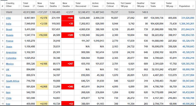Sort by the # rank column header
This screenshot has height=106, width=196.
pos(2,5)
